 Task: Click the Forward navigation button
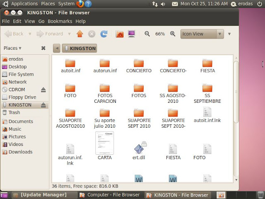(50, 34)
